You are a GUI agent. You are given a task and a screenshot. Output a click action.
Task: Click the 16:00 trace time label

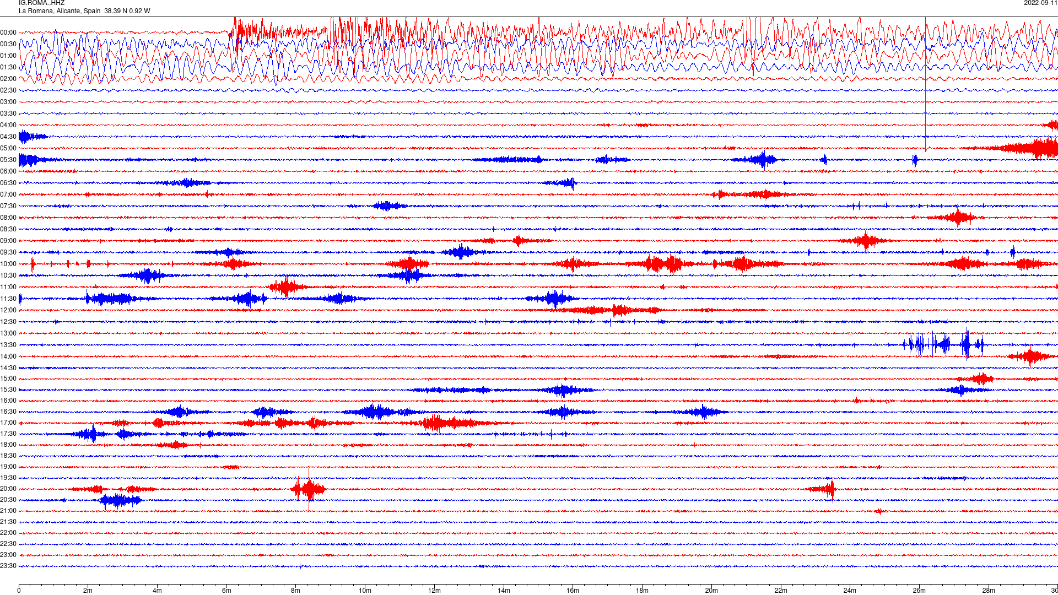coord(8,401)
